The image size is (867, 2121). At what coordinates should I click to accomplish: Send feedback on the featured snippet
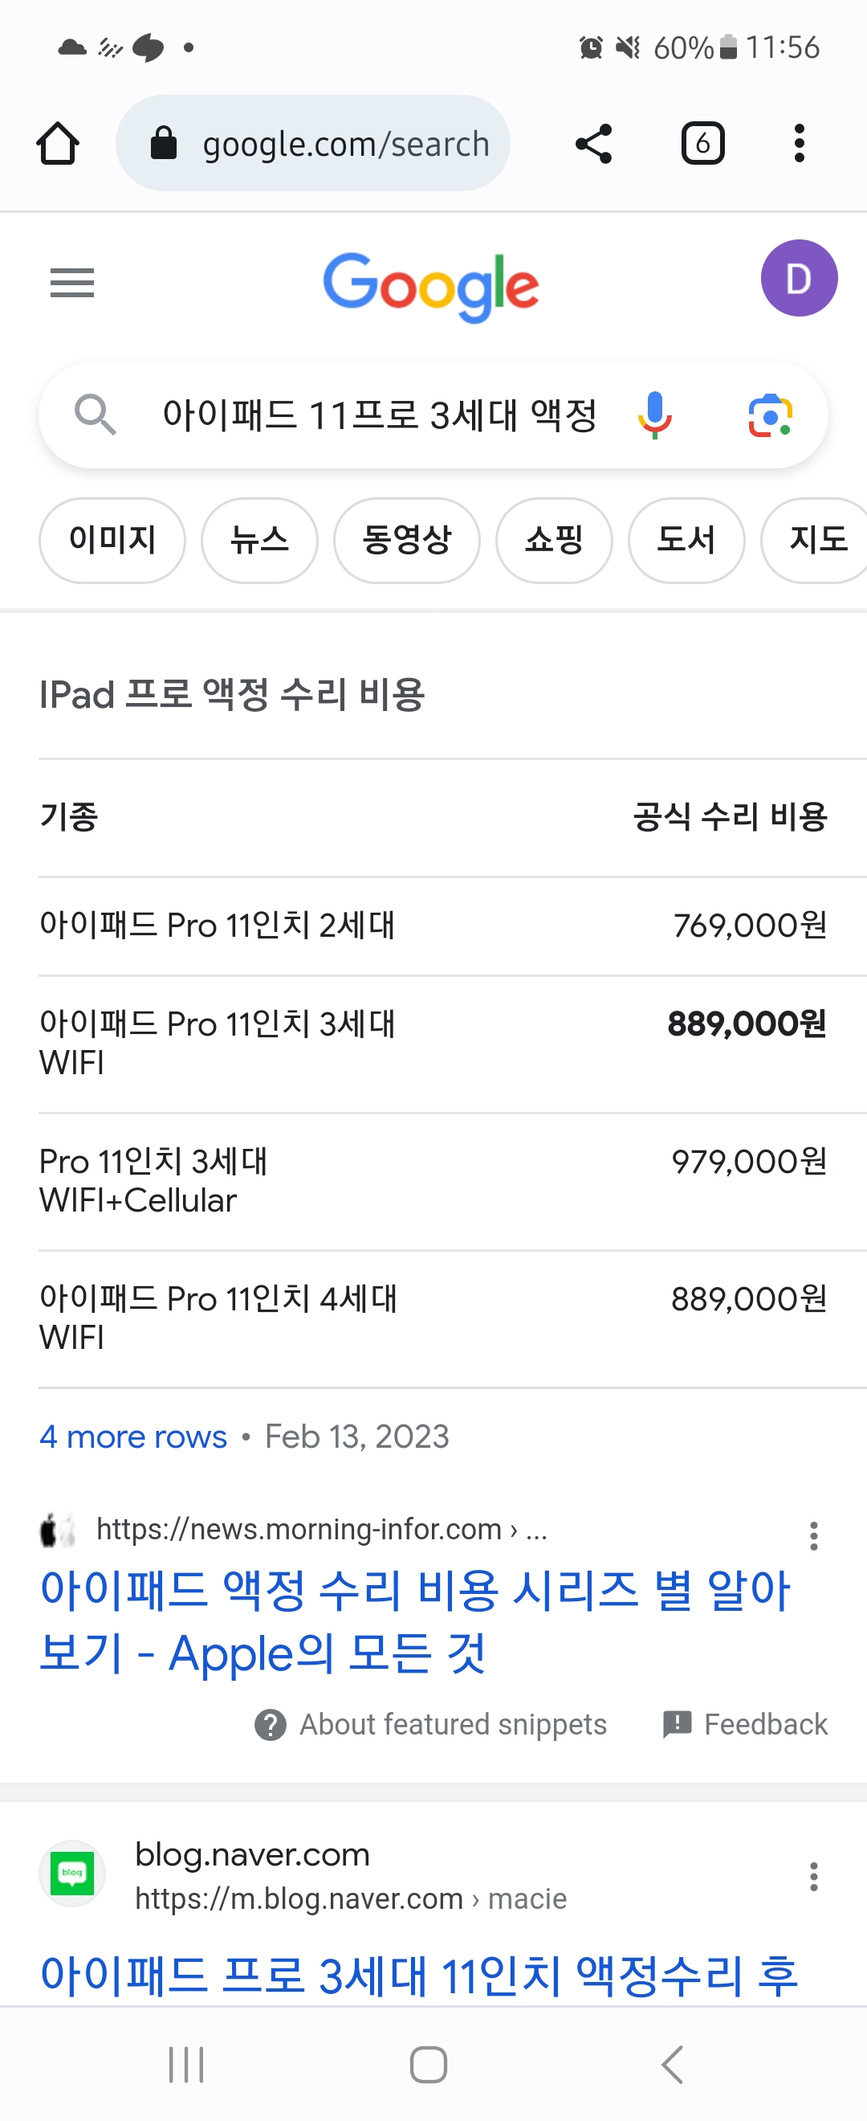(745, 1724)
